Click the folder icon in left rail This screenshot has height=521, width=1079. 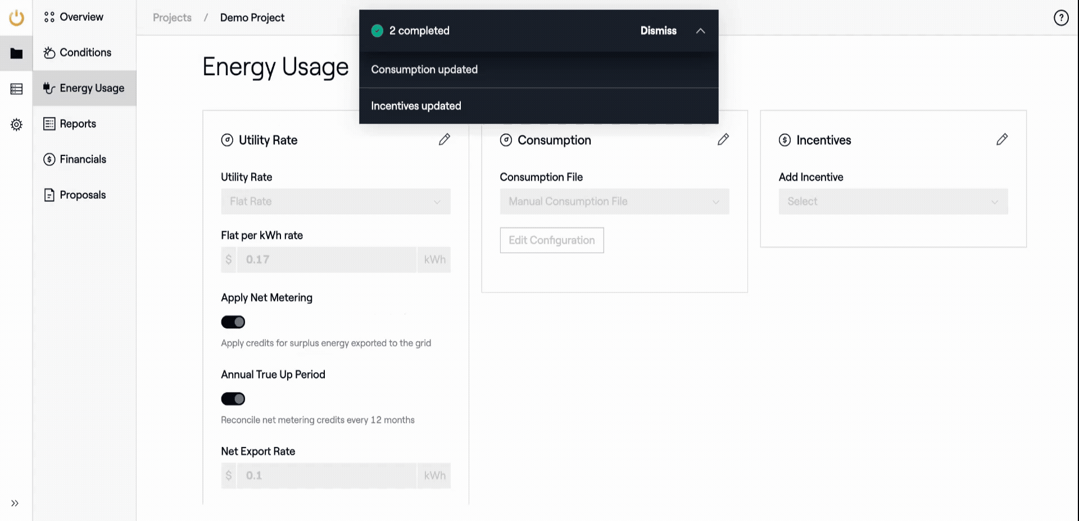coord(16,53)
